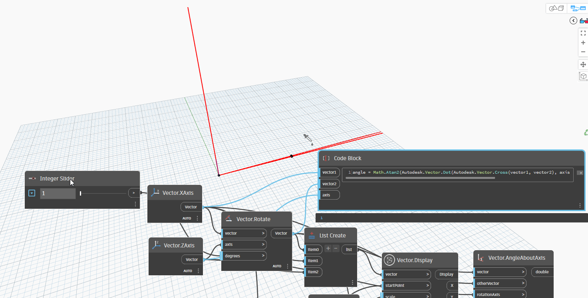
Task: Open the Vector.Rotate node options menu
Action: (287, 266)
